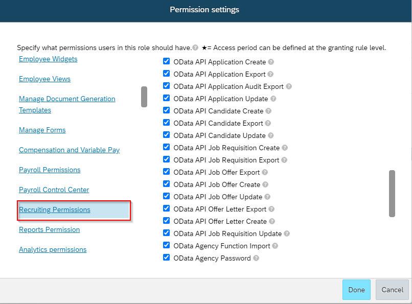
Task: Uncheck OData API Job Requisition Update
Action: [166, 233]
